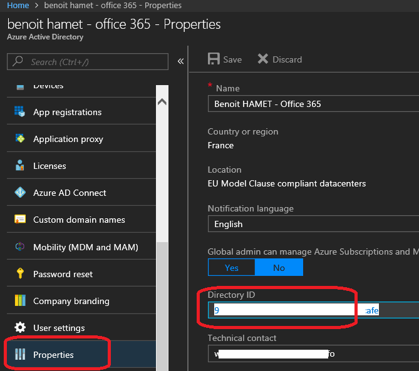Click the App registrations icon

point(20,112)
